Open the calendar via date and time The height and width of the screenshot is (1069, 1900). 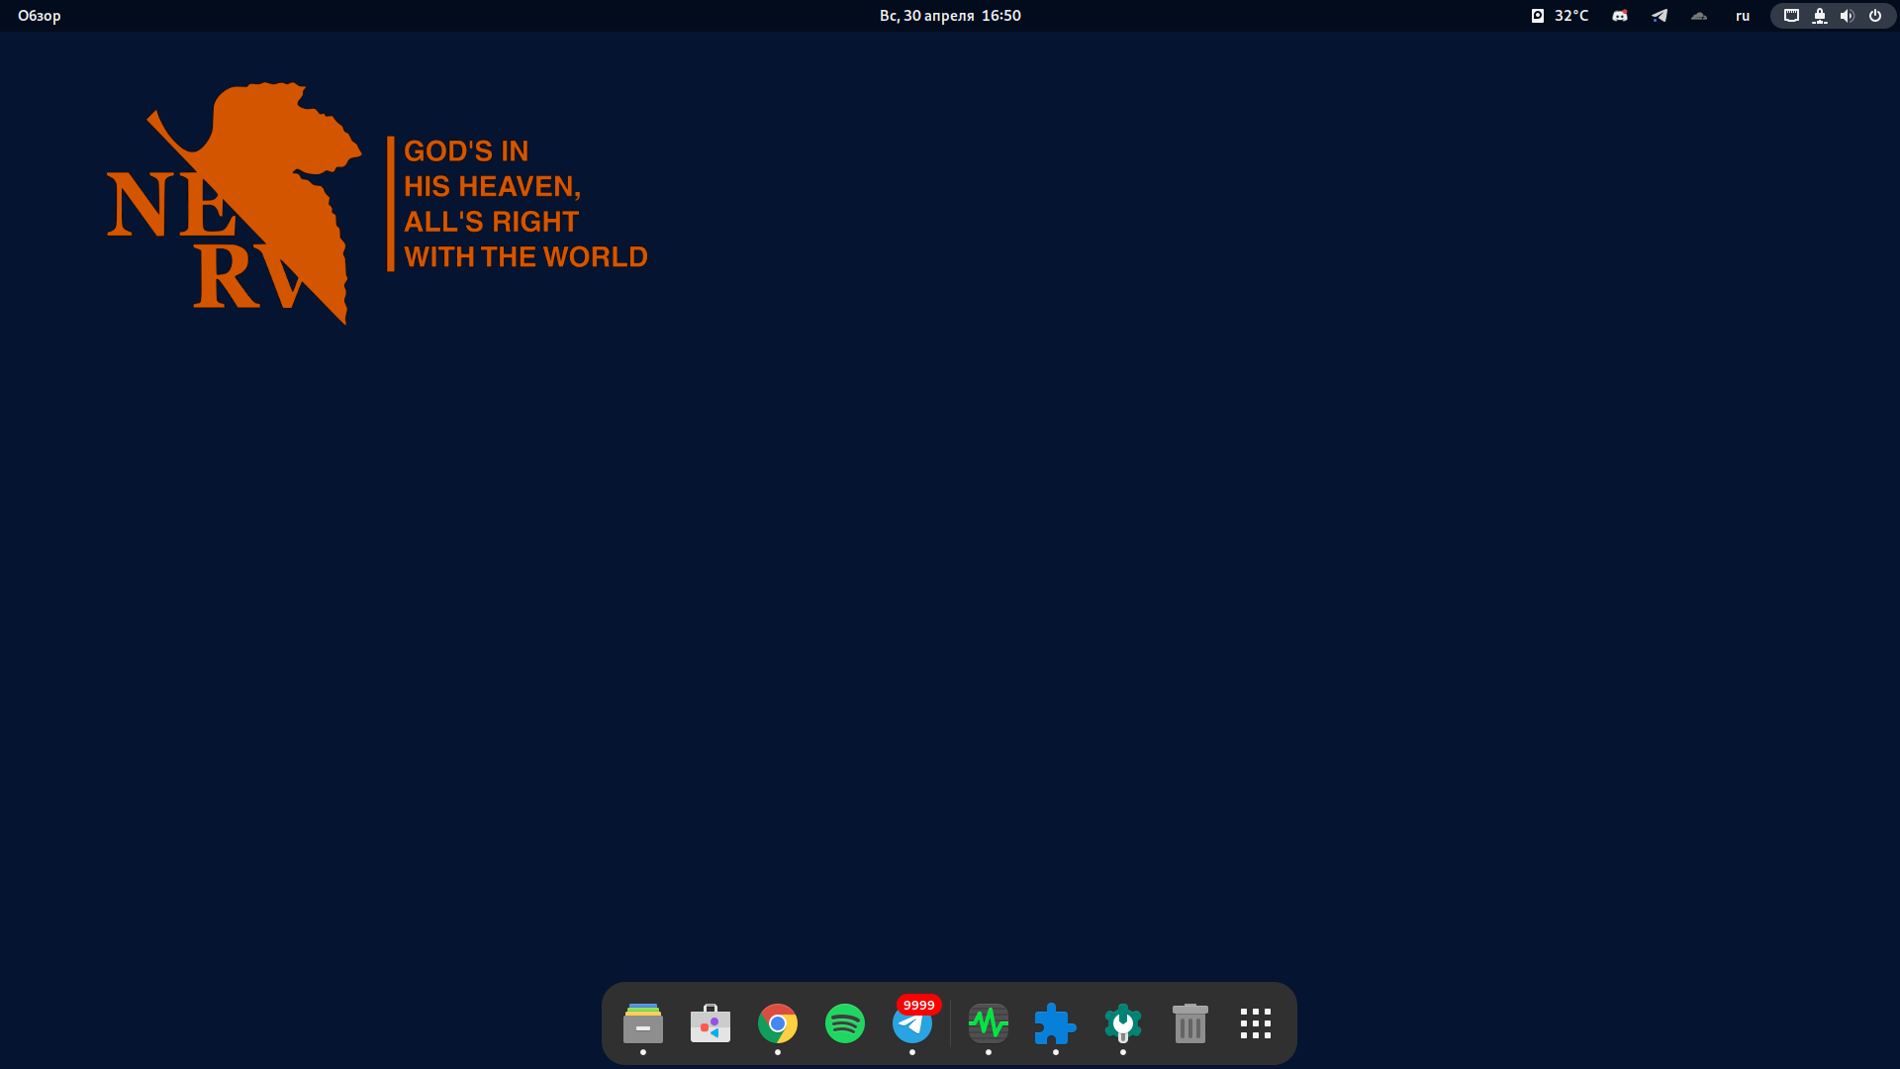tap(950, 16)
